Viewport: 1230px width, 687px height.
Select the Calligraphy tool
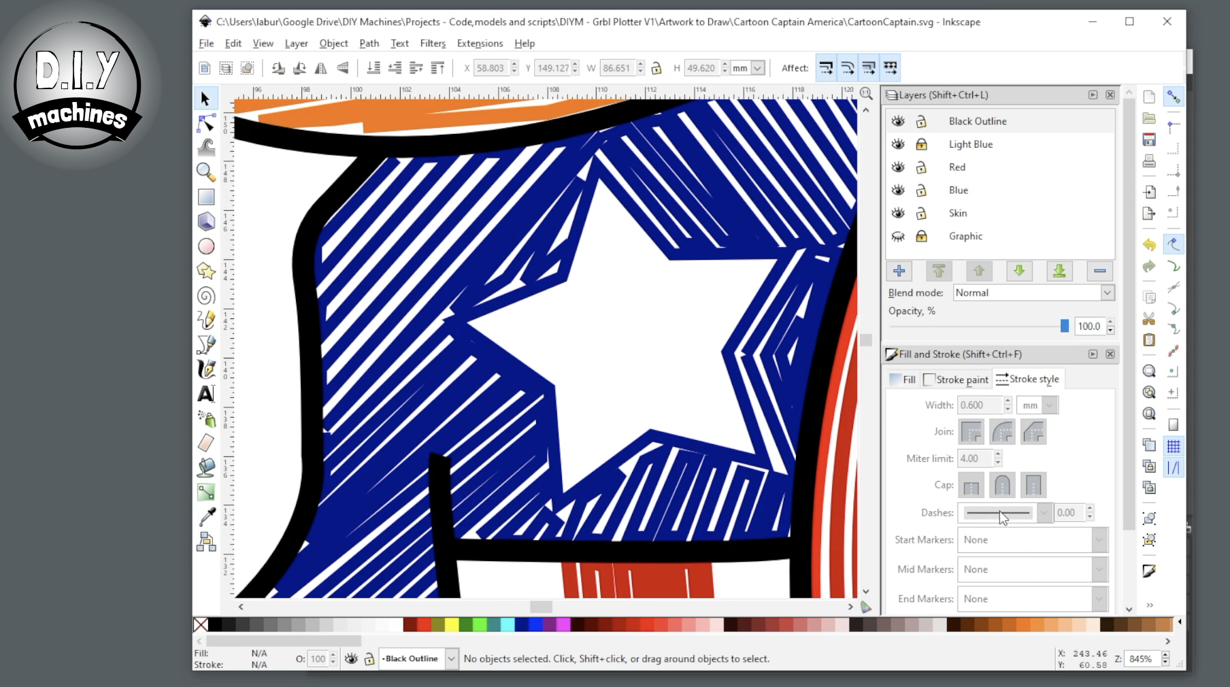205,369
